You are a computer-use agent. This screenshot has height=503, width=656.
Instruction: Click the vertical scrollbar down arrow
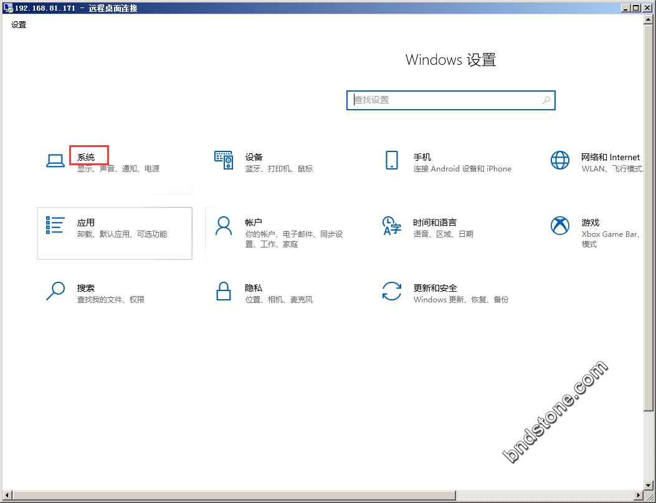click(649, 485)
